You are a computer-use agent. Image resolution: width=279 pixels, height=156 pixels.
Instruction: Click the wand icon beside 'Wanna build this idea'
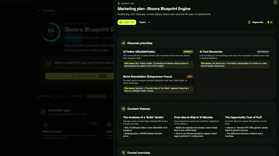pyautogui.click(x=49, y=64)
